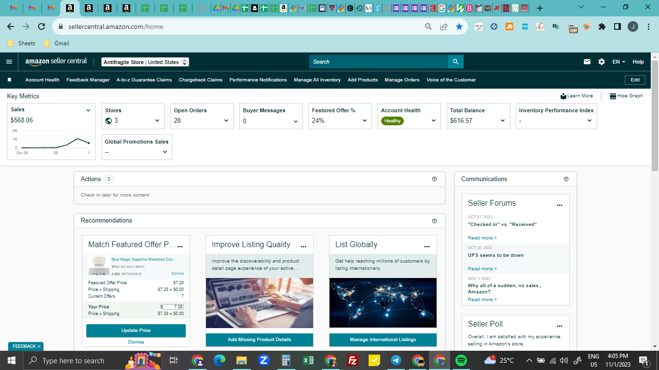Open the List Globally card options menu
The width and height of the screenshot is (659, 370).
click(427, 246)
